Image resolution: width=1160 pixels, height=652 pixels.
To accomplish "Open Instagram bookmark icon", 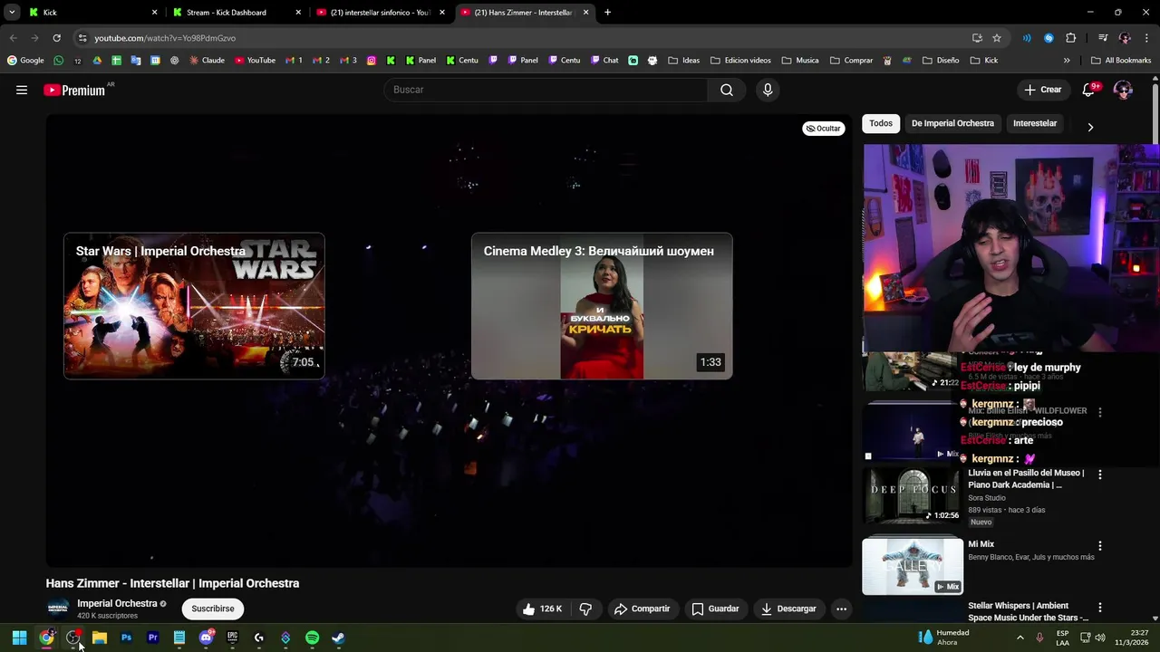I will 372,61.
